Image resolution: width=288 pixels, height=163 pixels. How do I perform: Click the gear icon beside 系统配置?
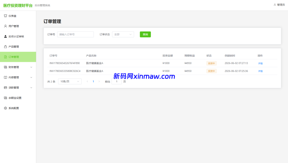tap(6, 108)
